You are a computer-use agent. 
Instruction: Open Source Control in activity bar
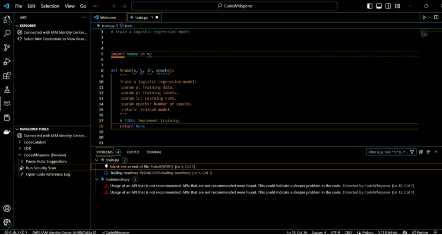(x=7, y=47)
